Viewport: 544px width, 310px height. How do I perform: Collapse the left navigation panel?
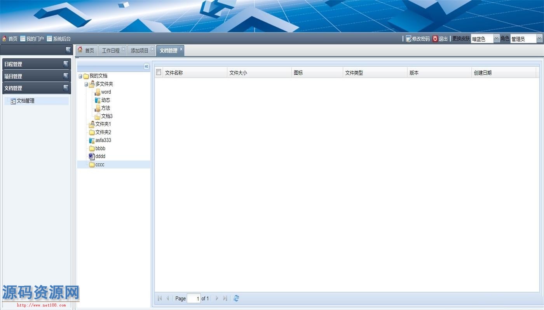coord(68,50)
